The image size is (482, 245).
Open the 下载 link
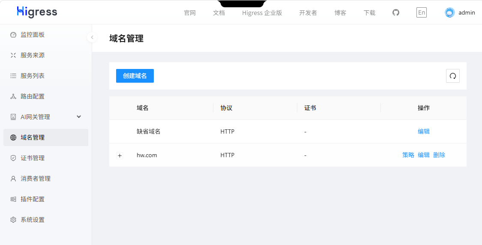click(369, 13)
